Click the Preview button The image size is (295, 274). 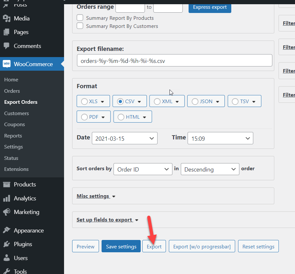[85, 246]
